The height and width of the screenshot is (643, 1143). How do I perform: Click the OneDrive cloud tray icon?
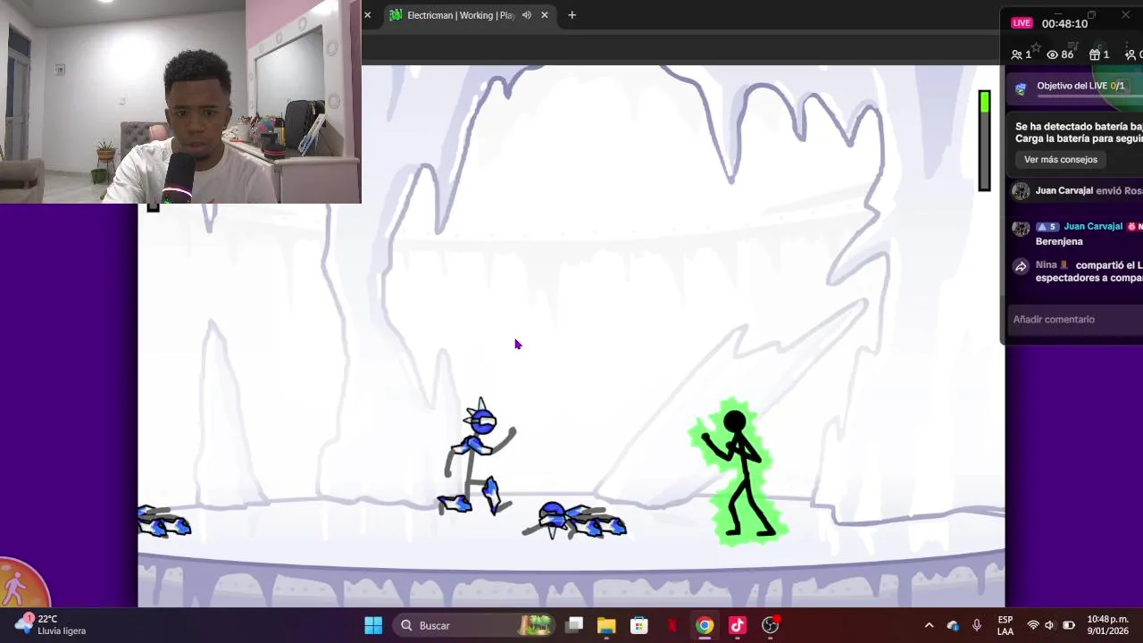click(953, 625)
